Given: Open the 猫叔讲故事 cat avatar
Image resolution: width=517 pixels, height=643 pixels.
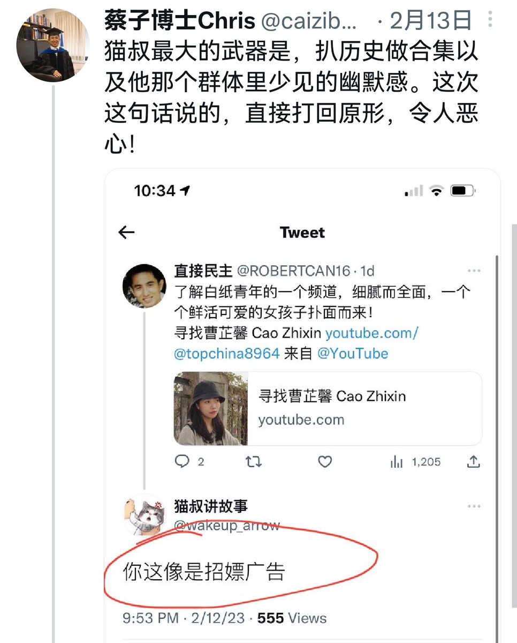Looking at the screenshot, I should point(145,515).
